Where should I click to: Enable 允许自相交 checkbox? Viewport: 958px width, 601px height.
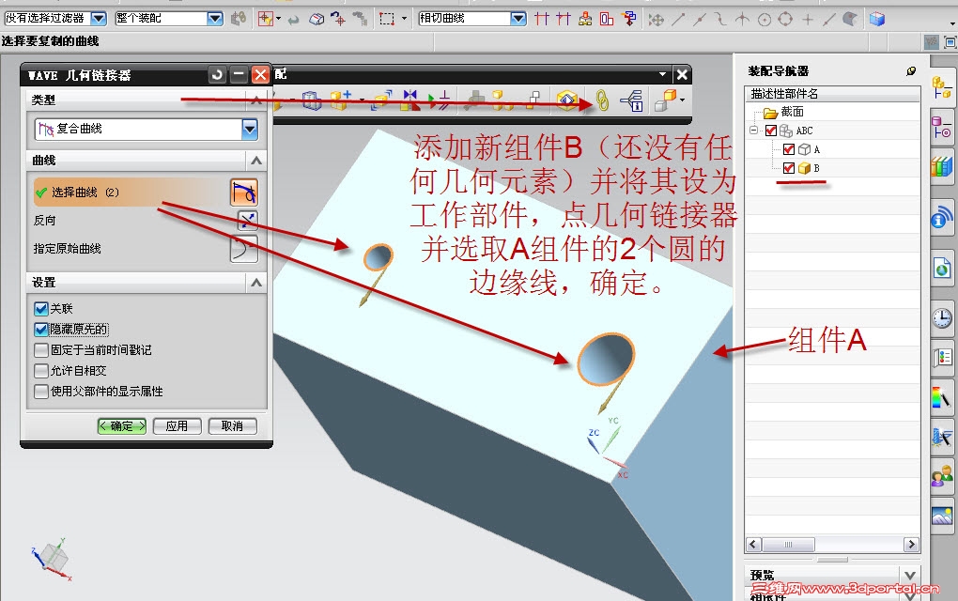(x=41, y=371)
